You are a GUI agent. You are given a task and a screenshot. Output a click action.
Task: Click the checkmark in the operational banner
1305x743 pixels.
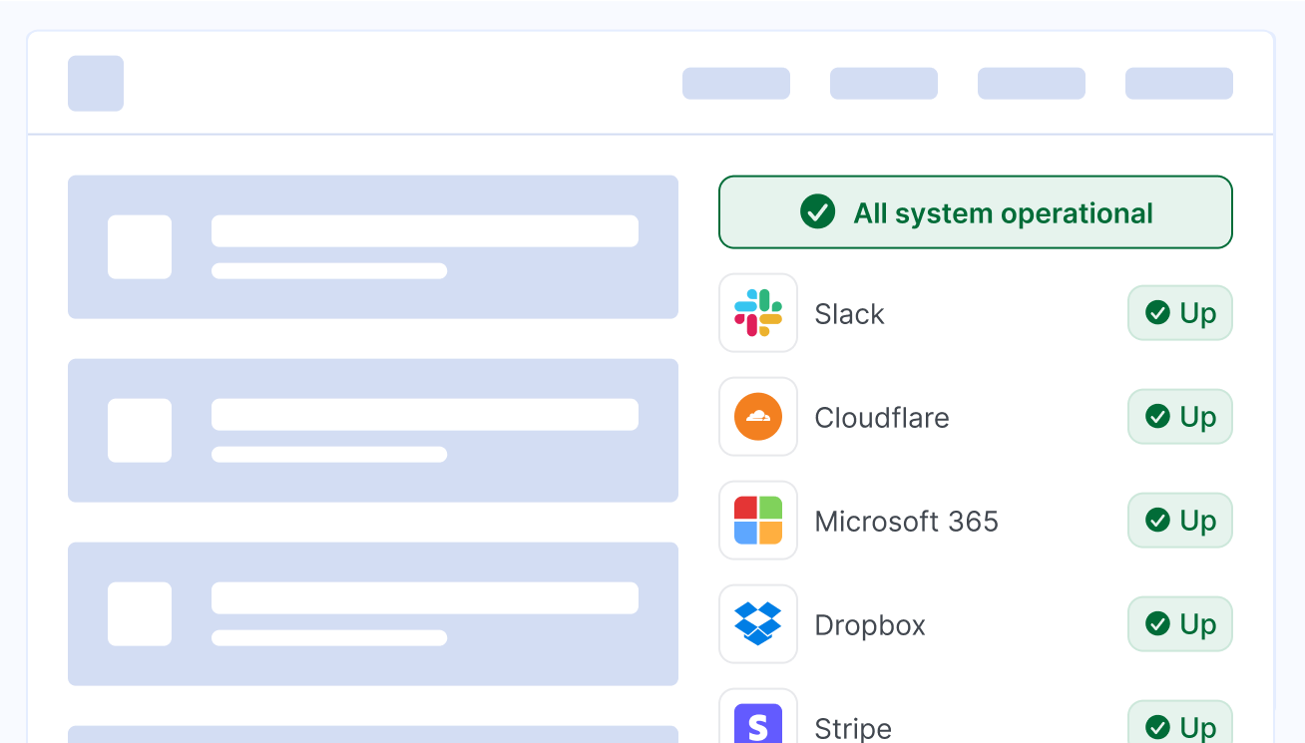click(817, 212)
